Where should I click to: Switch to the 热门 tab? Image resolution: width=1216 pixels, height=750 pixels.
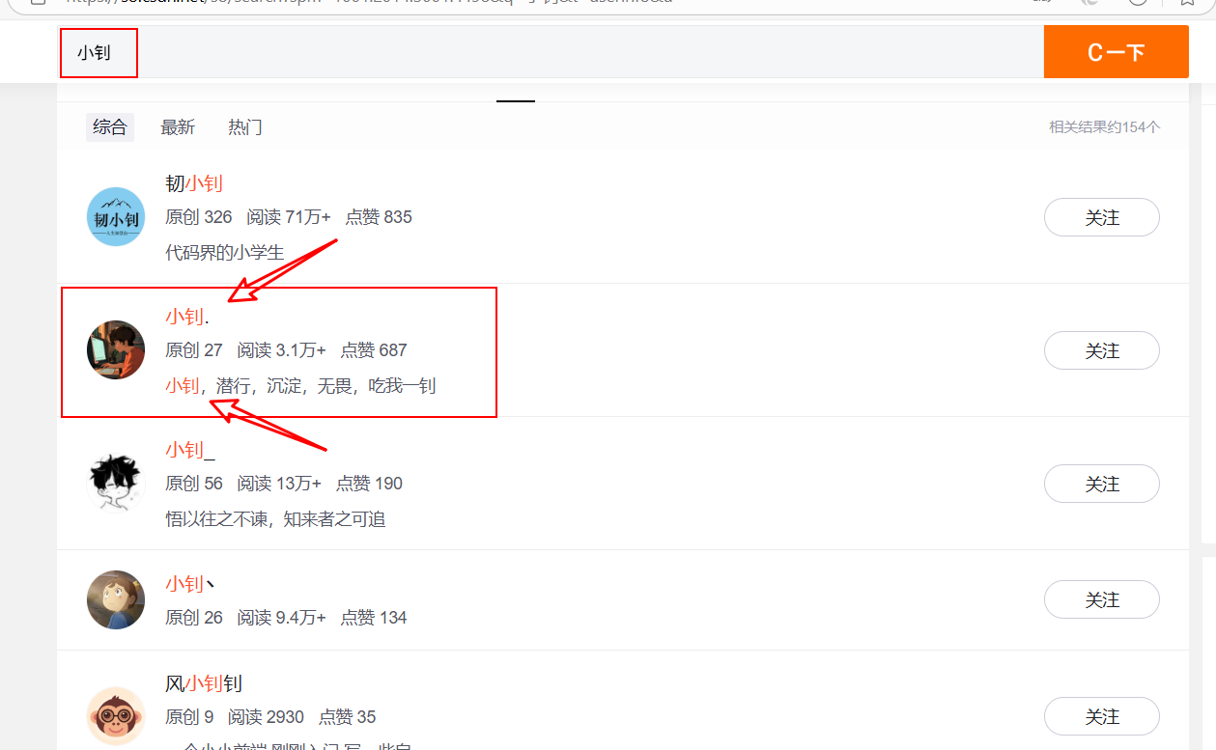245,126
